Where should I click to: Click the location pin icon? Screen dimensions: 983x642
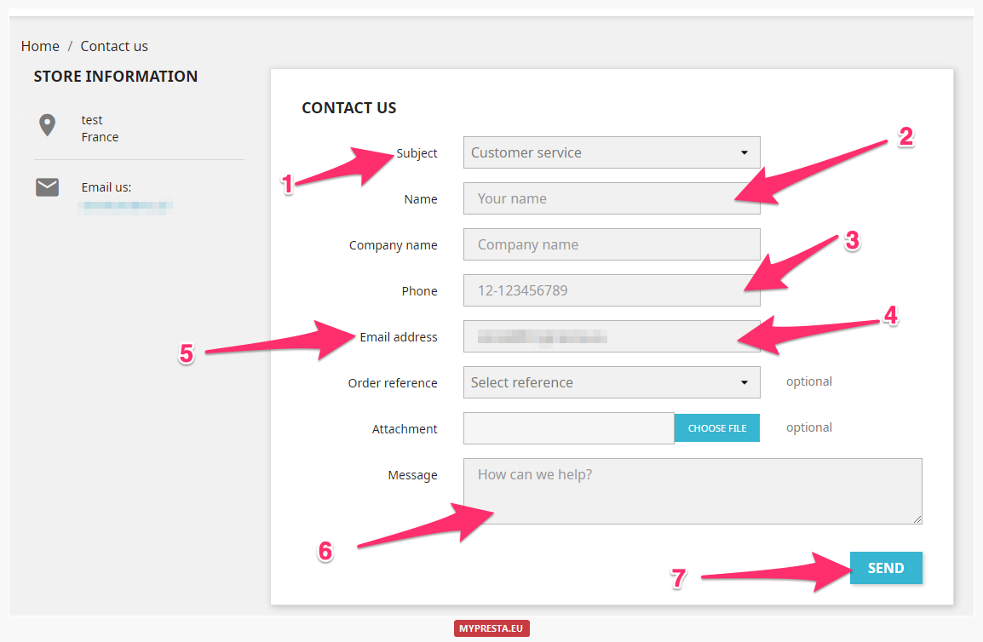pos(47,124)
